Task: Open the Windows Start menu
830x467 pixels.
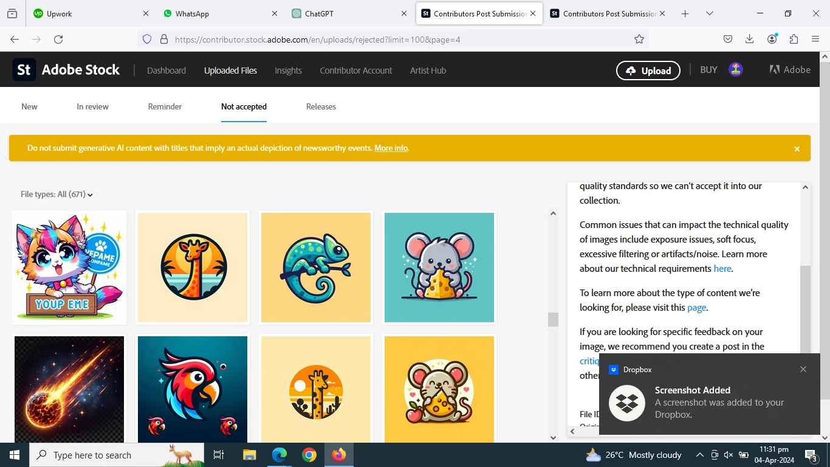Action: [x=15, y=455]
